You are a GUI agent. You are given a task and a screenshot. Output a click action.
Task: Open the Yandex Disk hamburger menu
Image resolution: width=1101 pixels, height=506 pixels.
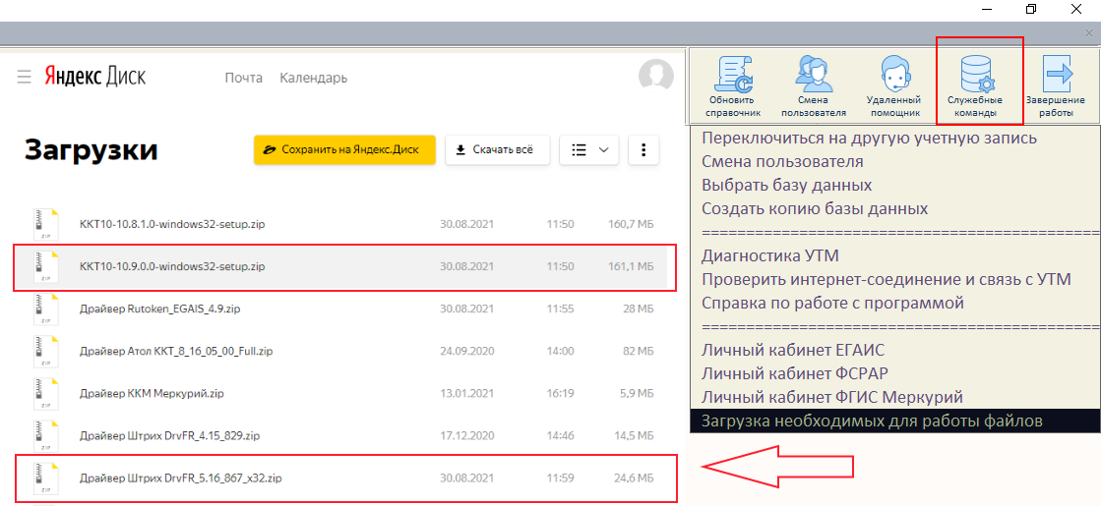click(x=25, y=77)
